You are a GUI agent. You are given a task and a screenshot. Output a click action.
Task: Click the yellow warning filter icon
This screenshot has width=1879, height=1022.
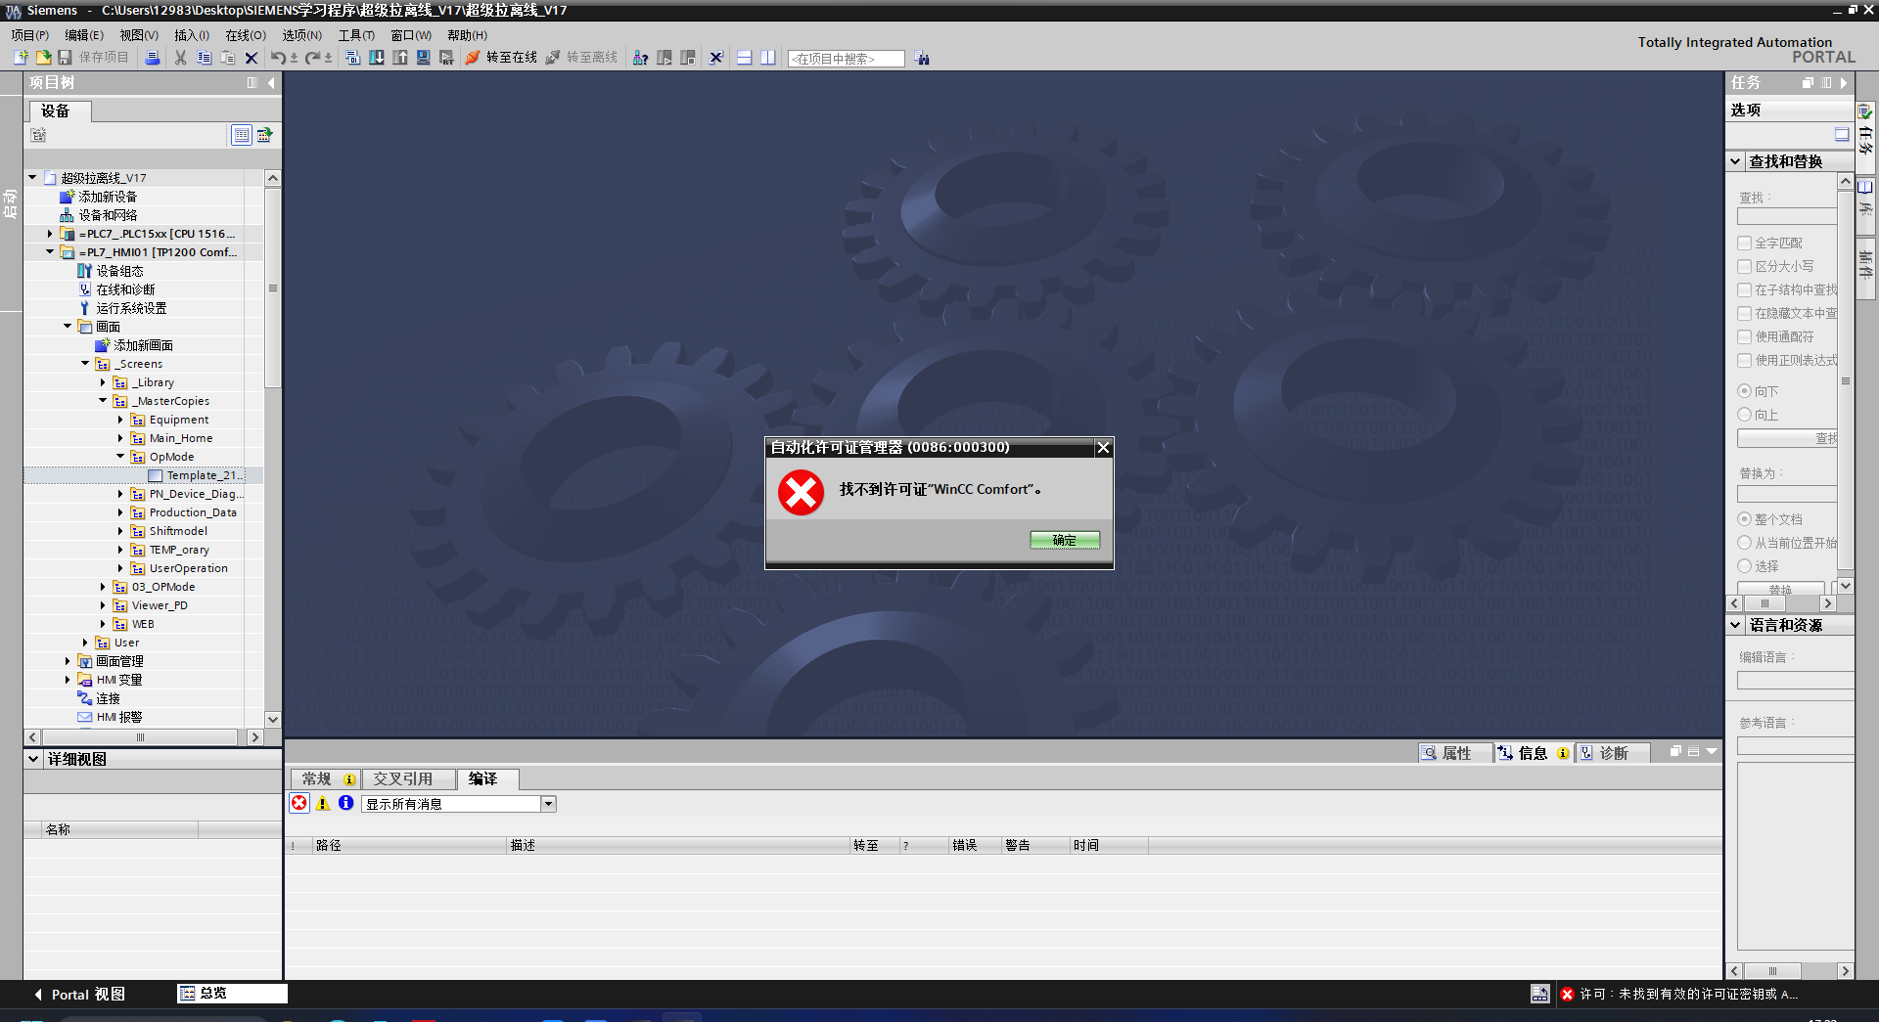point(323,803)
